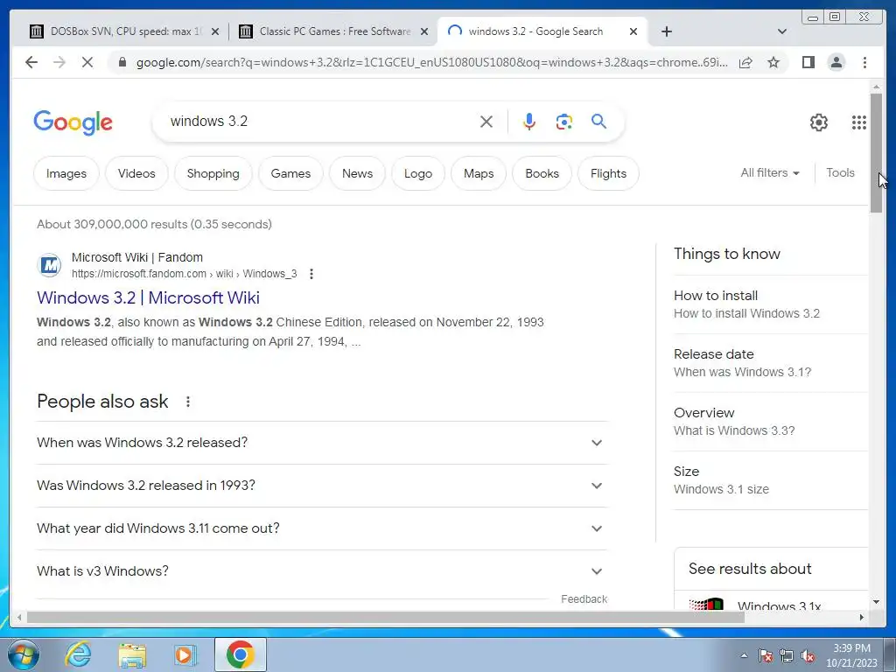Open Google settings gear icon
This screenshot has height=672, width=896.
(x=819, y=122)
